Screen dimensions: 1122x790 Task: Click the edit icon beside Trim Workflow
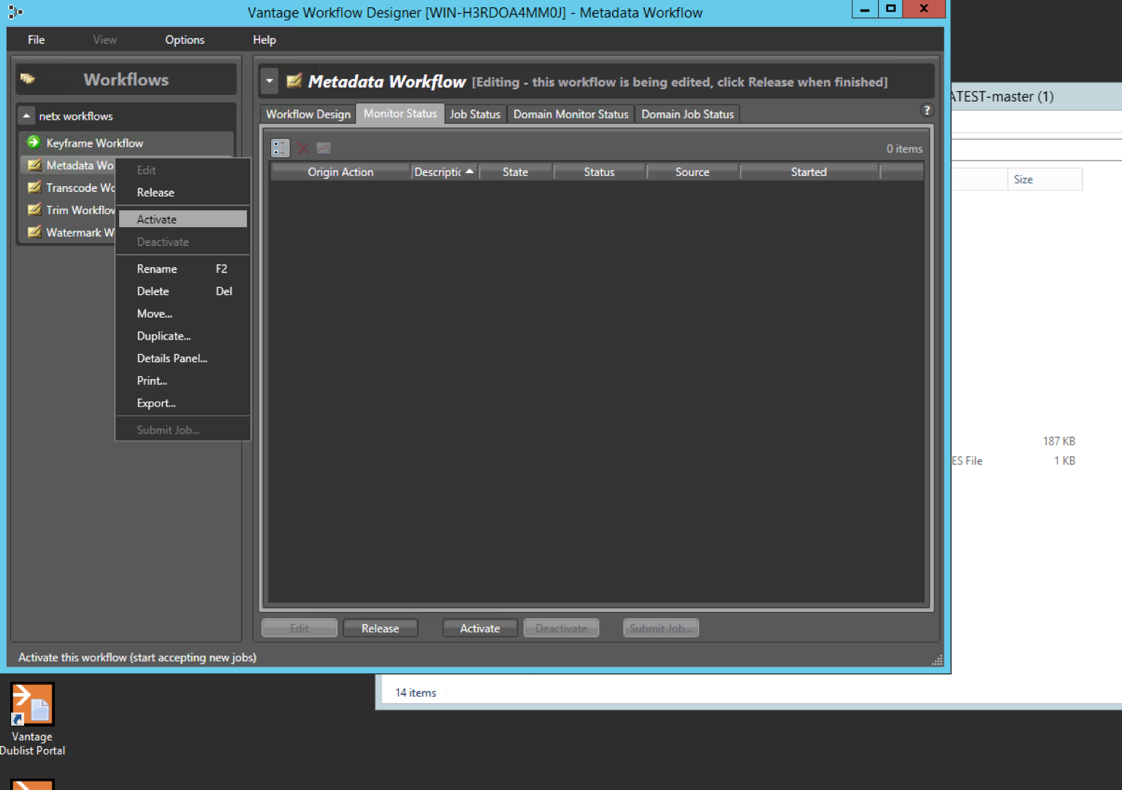(34, 210)
